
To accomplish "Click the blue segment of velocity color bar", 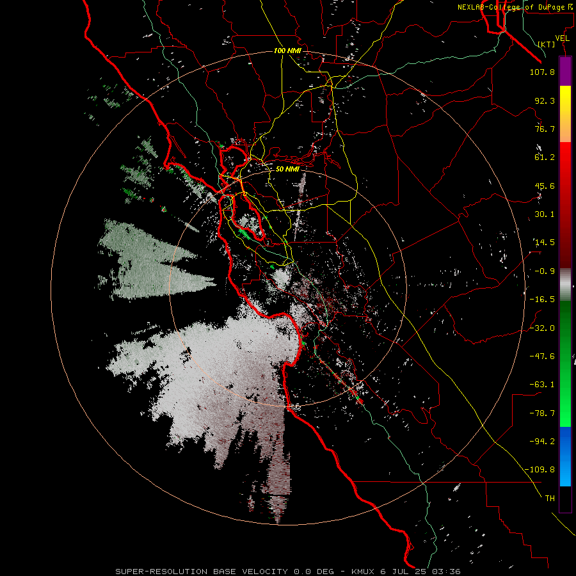I will click(x=565, y=456).
